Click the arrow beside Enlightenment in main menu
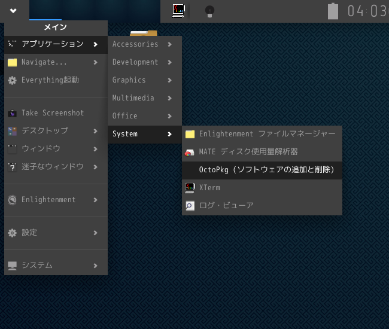 point(96,200)
